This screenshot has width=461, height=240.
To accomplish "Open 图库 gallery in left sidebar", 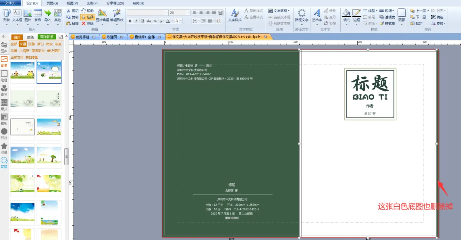I will click(x=4, y=47).
